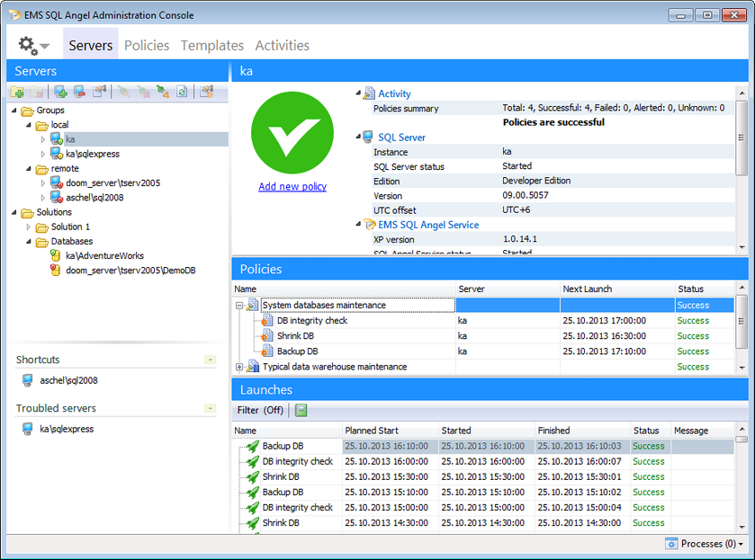Expand the aschel\sql2008 tree node
Screen dimensions: 755x560
43,198
